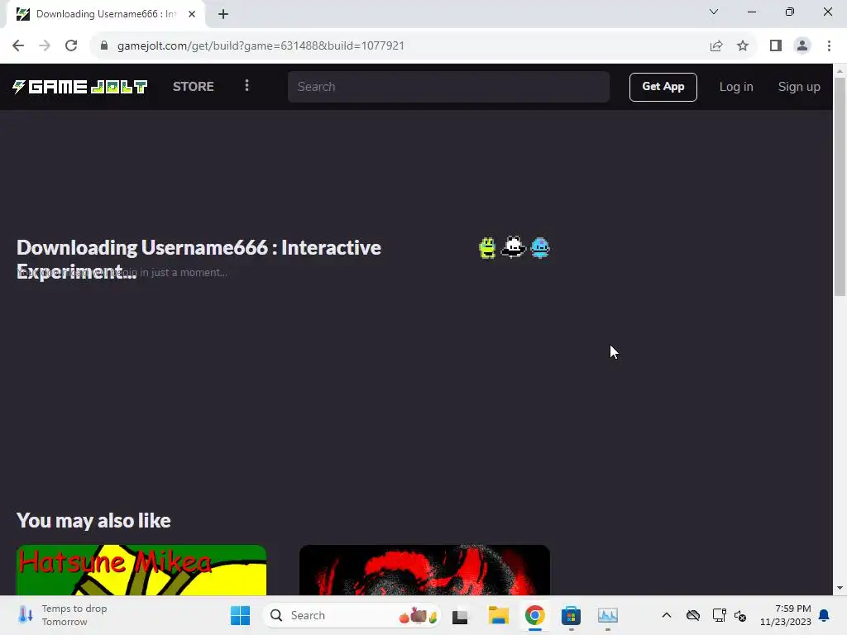This screenshot has height=635, width=847.
Task: Reload the current page
Action: [x=71, y=45]
